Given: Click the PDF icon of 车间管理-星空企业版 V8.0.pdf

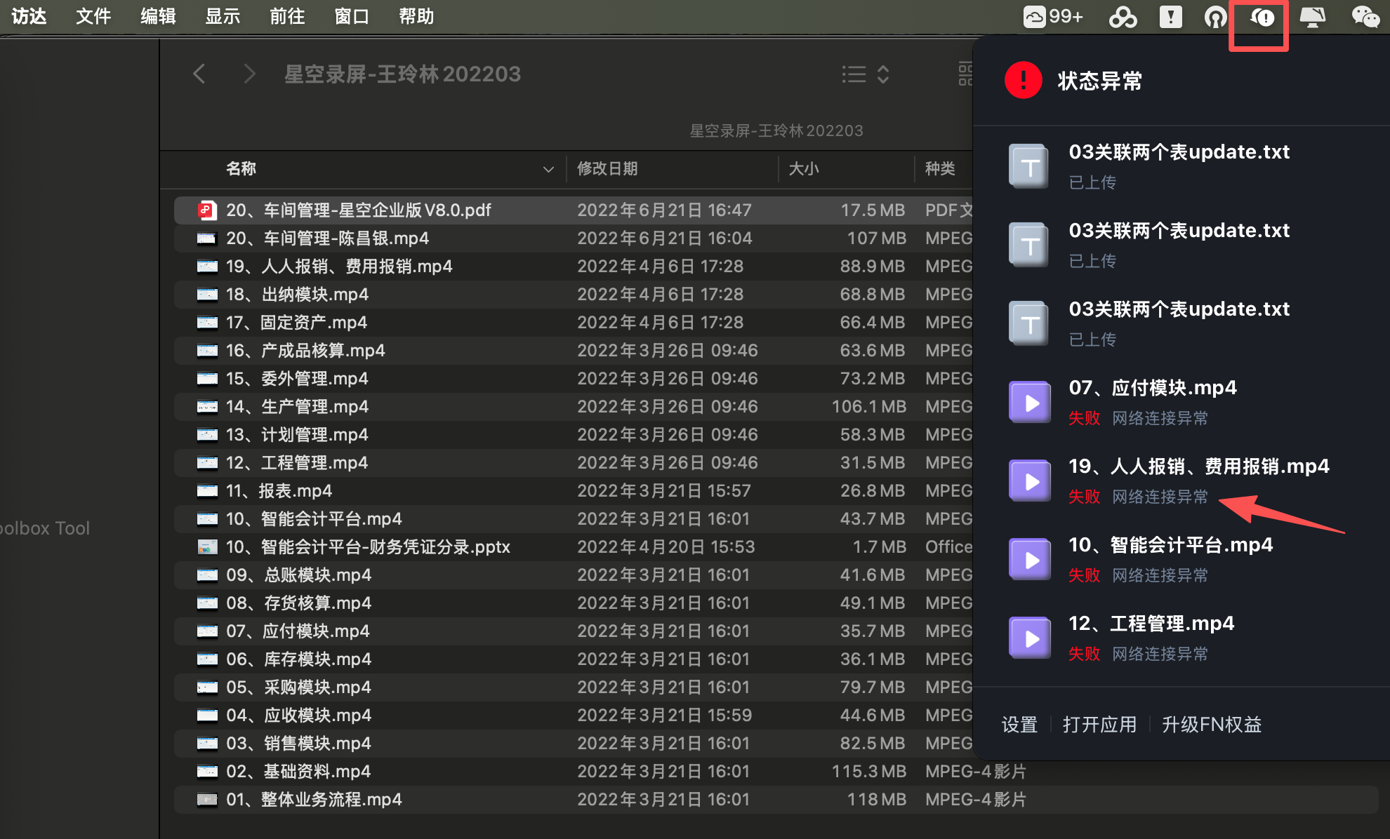Looking at the screenshot, I should pos(206,209).
